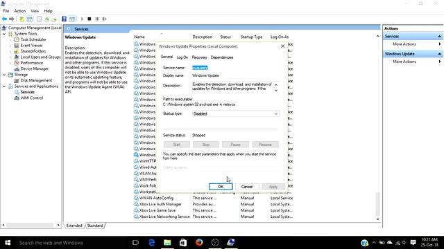
Task: Close the Windows Update Properties dialog
Action: click(x=282, y=46)
